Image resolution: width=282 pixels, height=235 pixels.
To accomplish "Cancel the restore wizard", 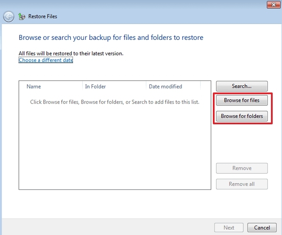I will pos(262,228).
